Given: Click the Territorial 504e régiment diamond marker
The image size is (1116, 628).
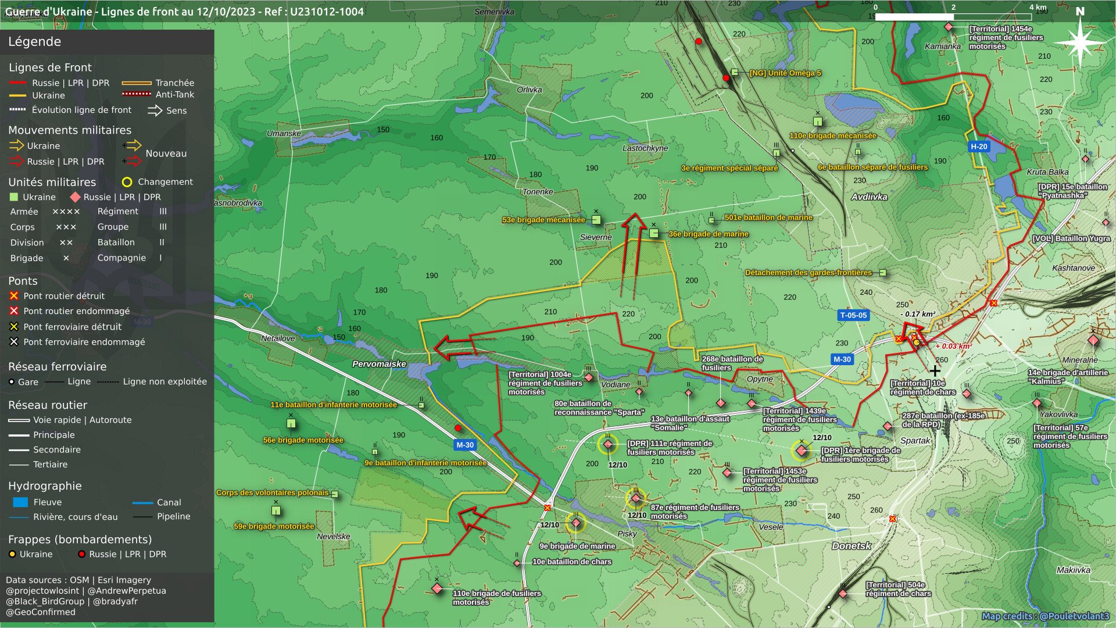Looking at the screenshot, I should tap(843, 594).
